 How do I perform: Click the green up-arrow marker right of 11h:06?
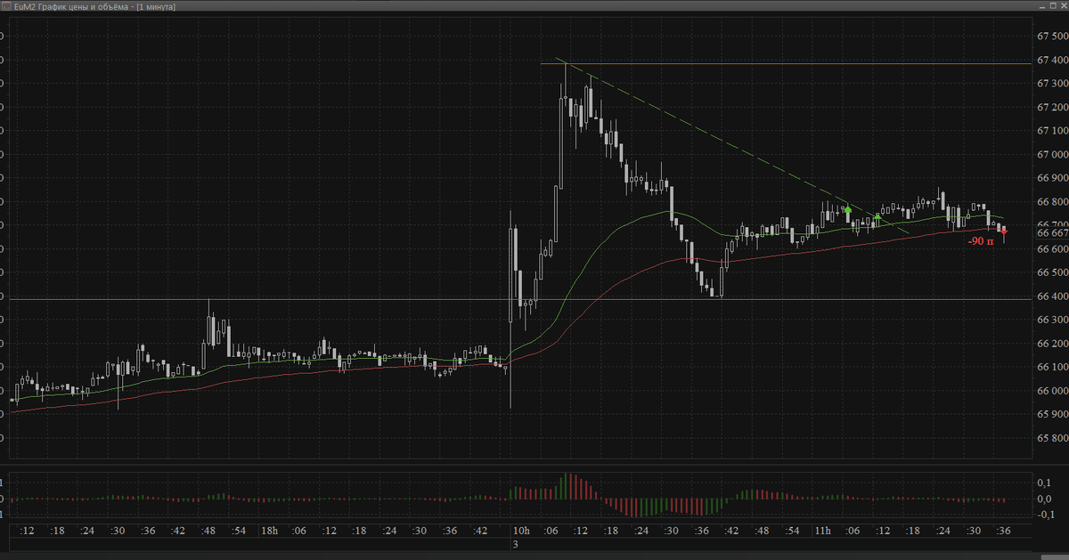point(878,216)
